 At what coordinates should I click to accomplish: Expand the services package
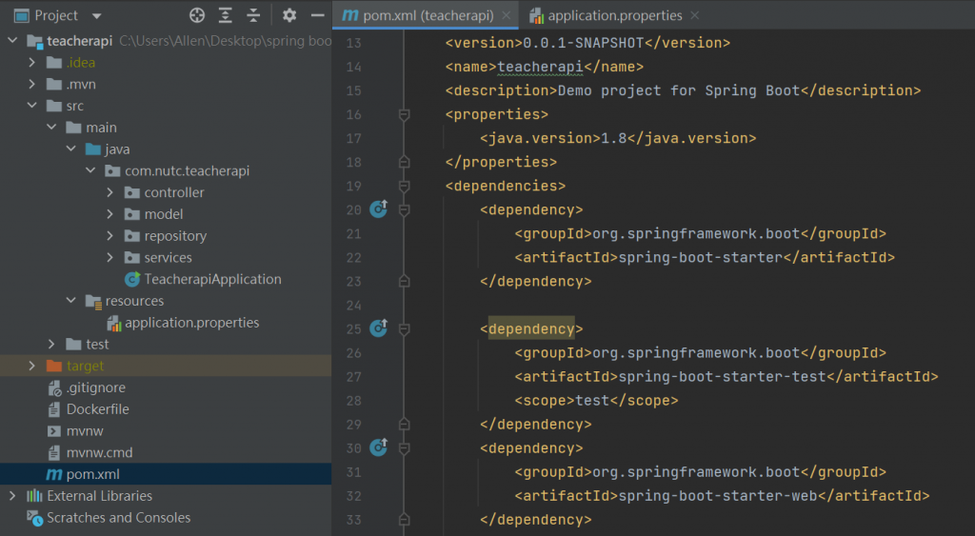coord(110,257)
